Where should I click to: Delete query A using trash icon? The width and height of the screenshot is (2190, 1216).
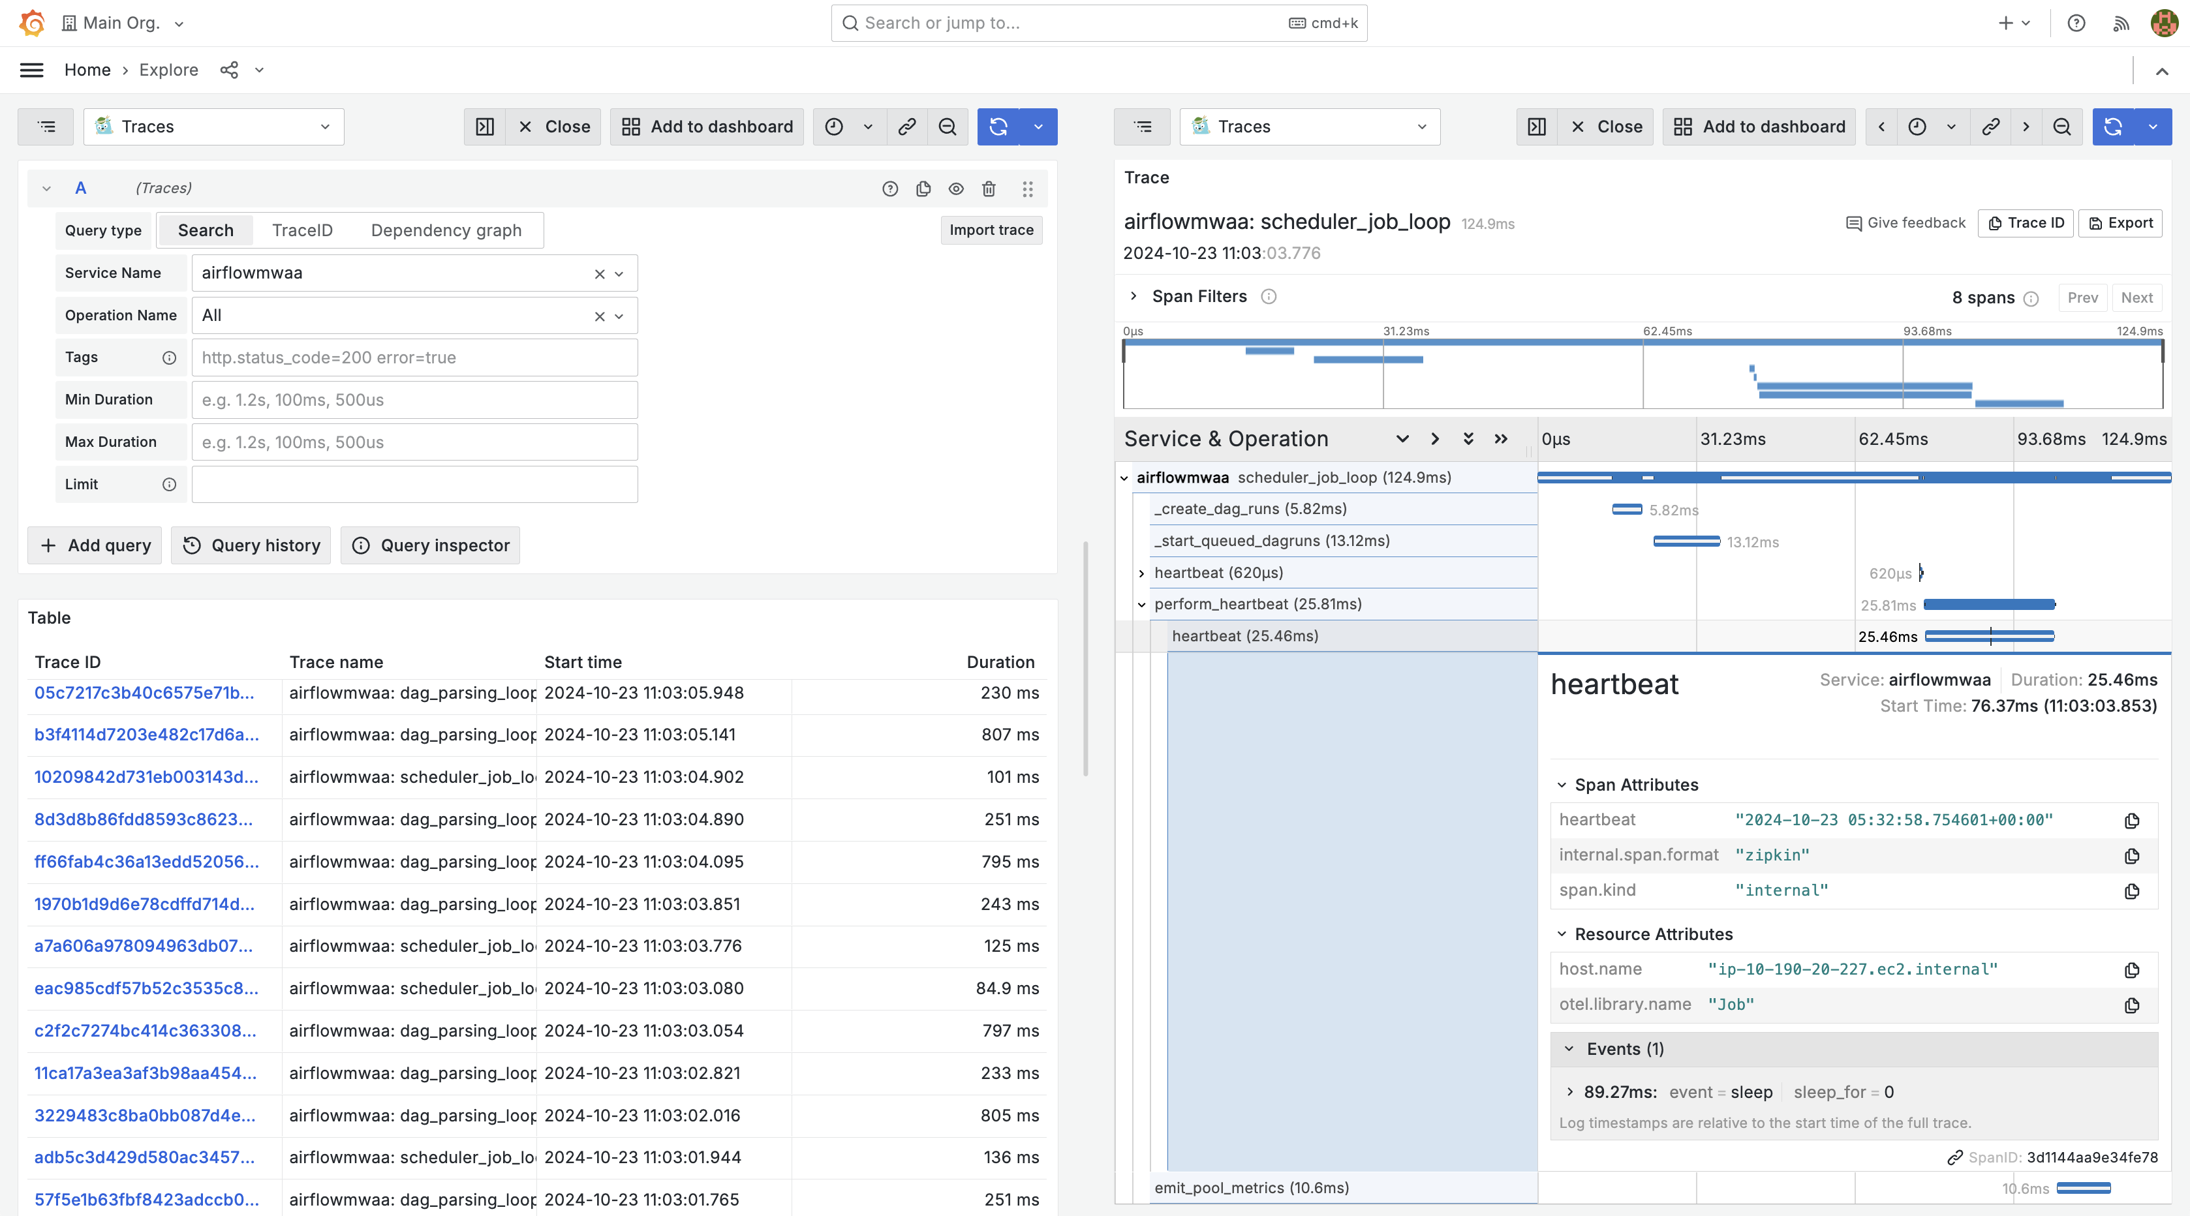(989, 189)
